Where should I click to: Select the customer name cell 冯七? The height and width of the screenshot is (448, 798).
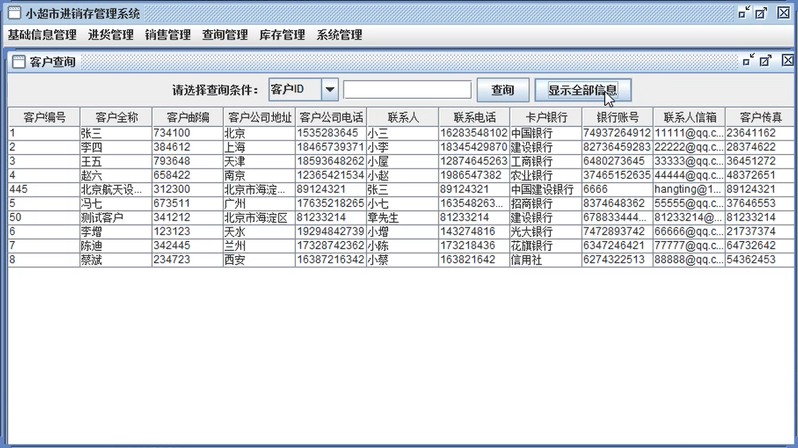[x=116, y=203]
